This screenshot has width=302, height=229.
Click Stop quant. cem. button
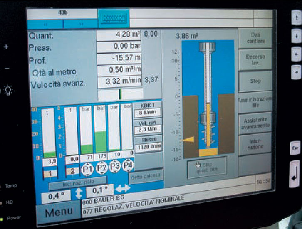(207, 167)
